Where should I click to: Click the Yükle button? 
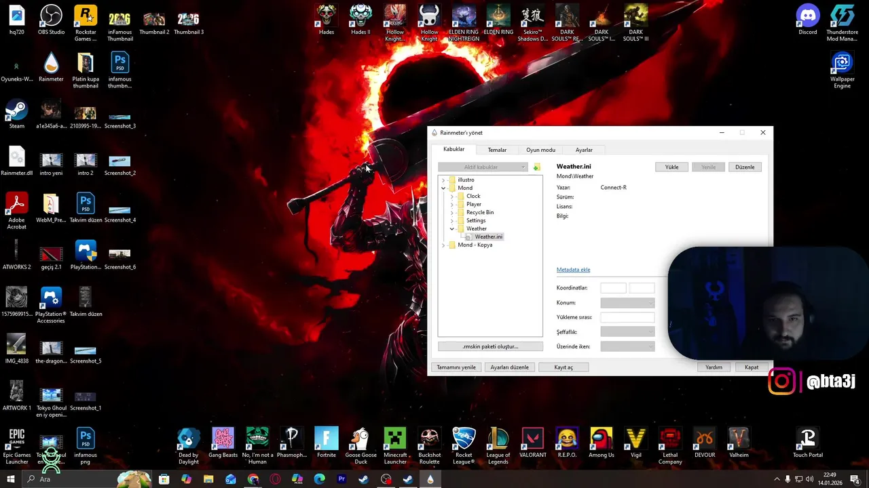coord(671,167)
